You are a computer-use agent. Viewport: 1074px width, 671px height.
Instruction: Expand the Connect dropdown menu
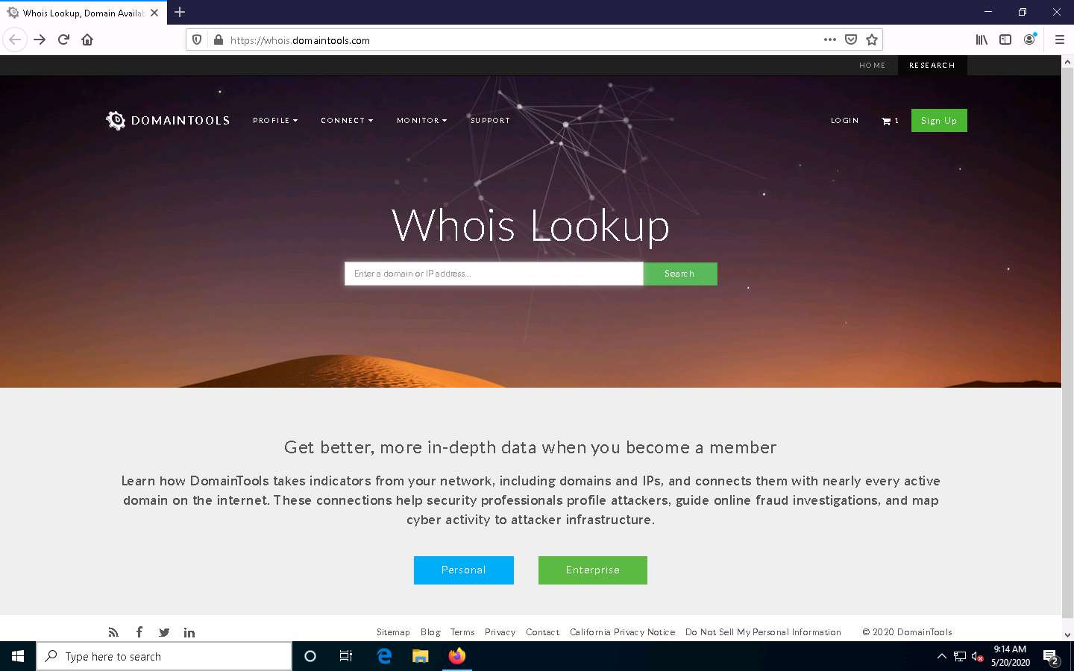click(347, 120)
